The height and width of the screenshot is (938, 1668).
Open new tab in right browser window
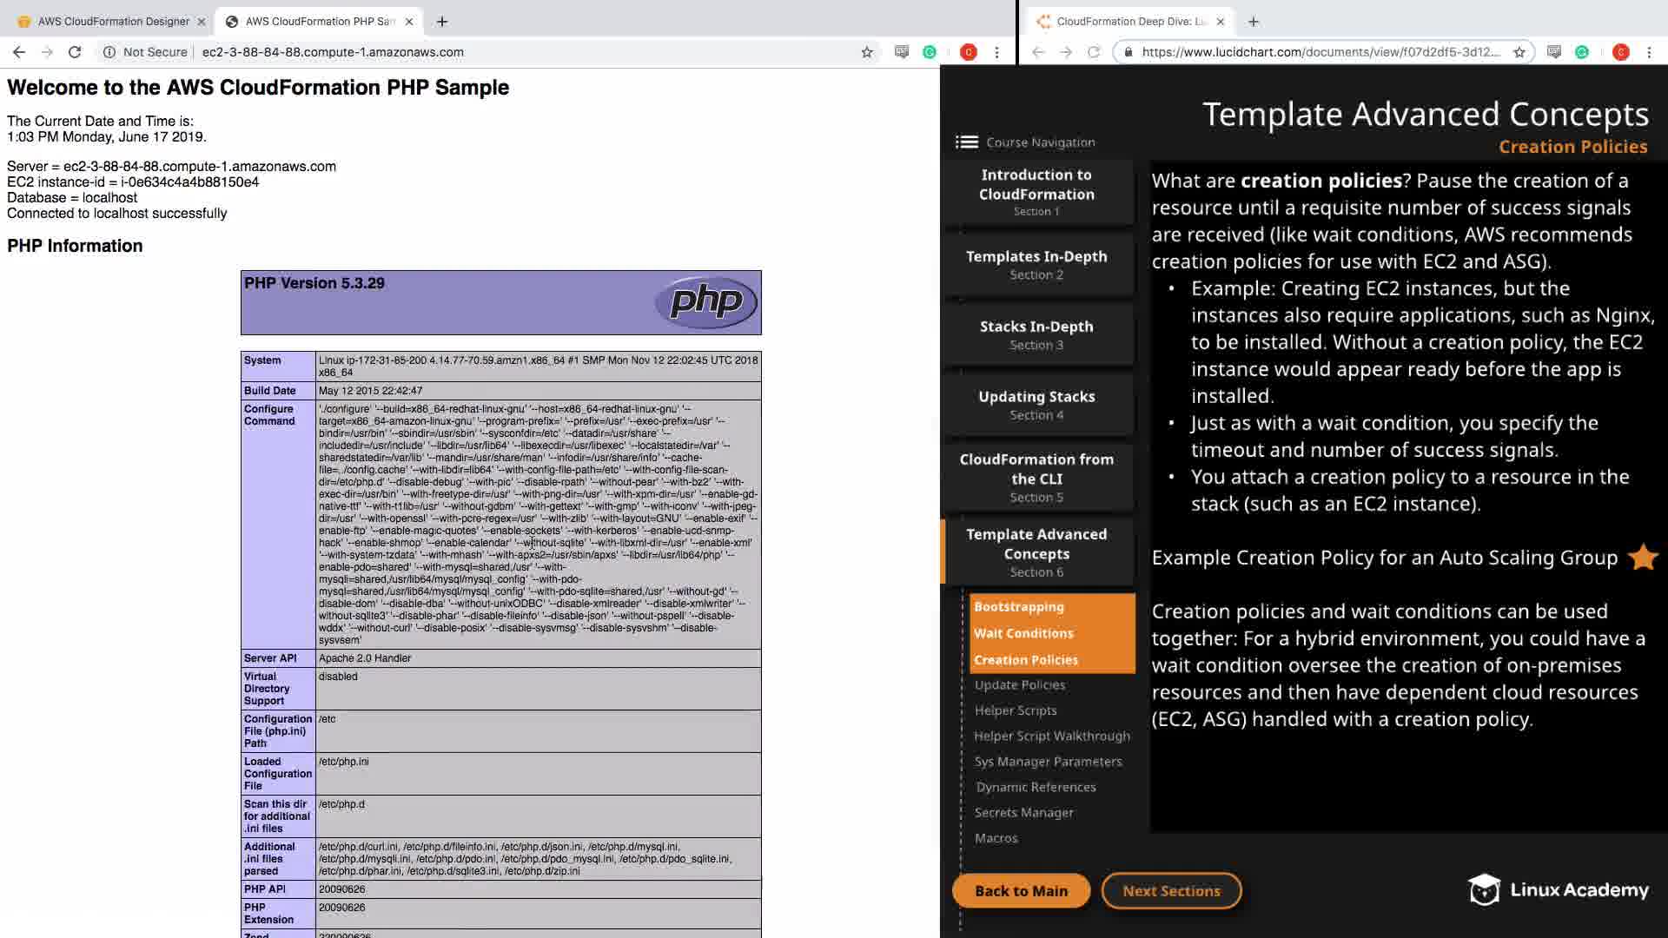coord(1253,22)
